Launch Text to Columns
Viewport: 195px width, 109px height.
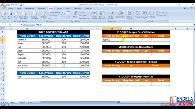pyautogui.click(x=94, y=15)
